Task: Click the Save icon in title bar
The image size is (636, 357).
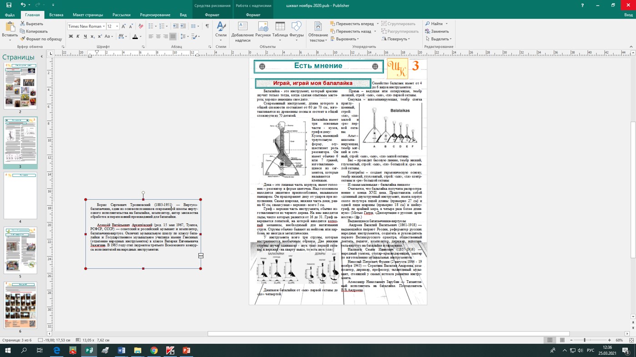Action: click(9, 5)
